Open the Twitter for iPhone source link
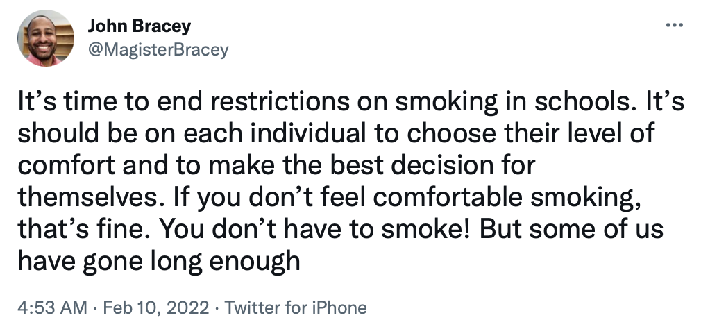Image resolution: width=701 pixels, height=329 pixels. tap(296, 307)
